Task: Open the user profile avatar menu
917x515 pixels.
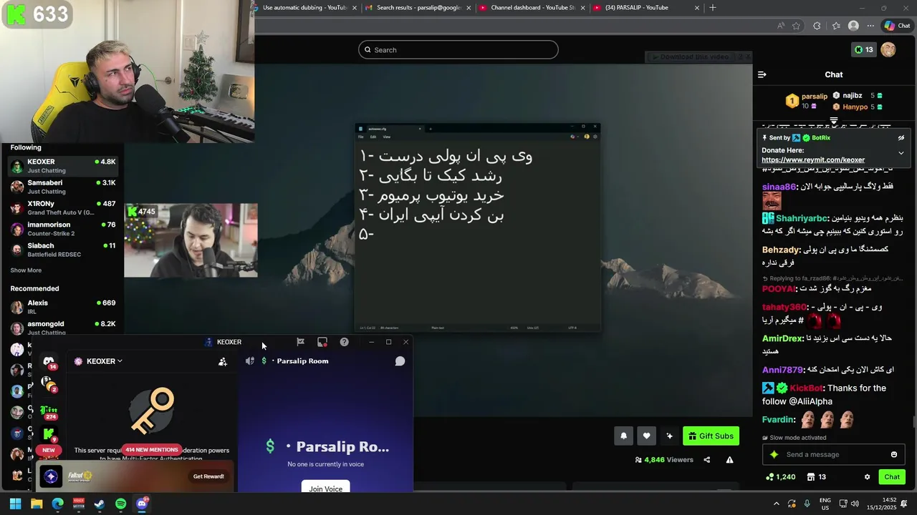Action: pos(888,49)
